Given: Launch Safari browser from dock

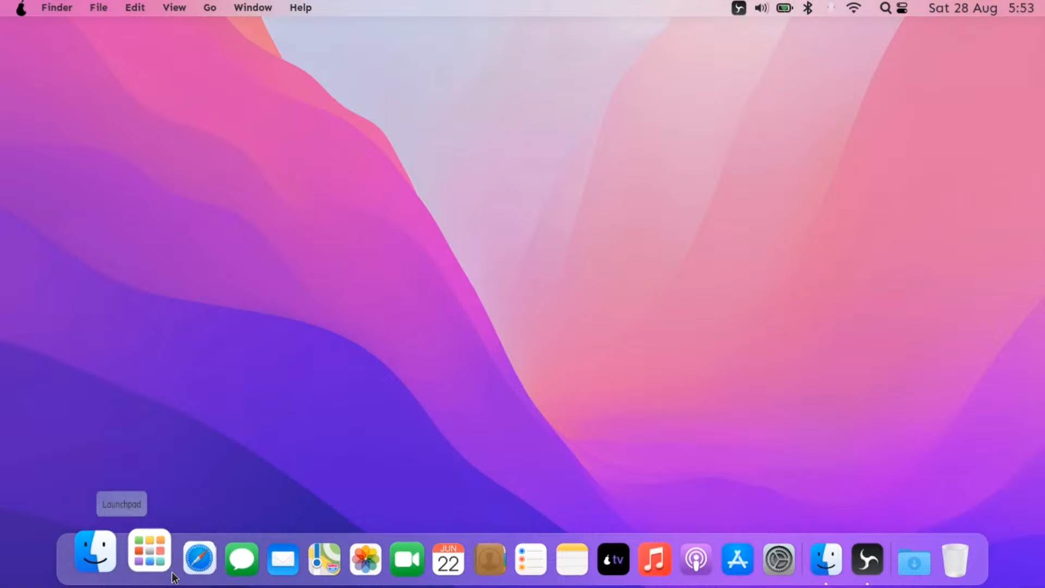Looking at the screenshot, I should tap(199, 559).
